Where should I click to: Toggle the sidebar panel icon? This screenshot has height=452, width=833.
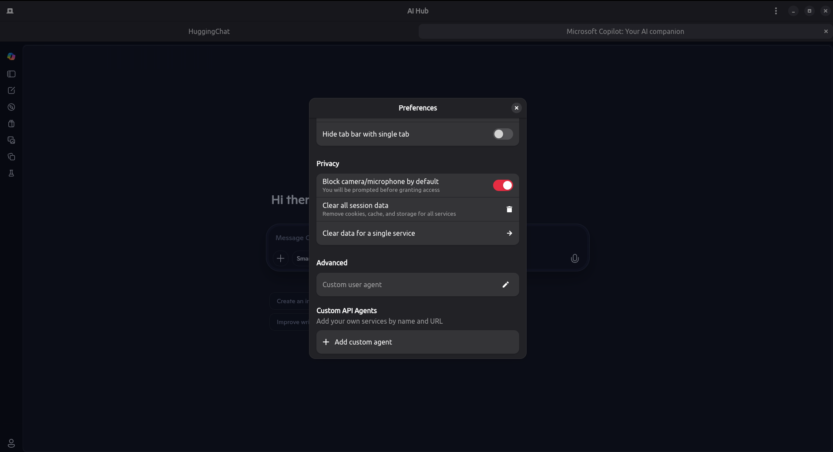pos(11,74)
